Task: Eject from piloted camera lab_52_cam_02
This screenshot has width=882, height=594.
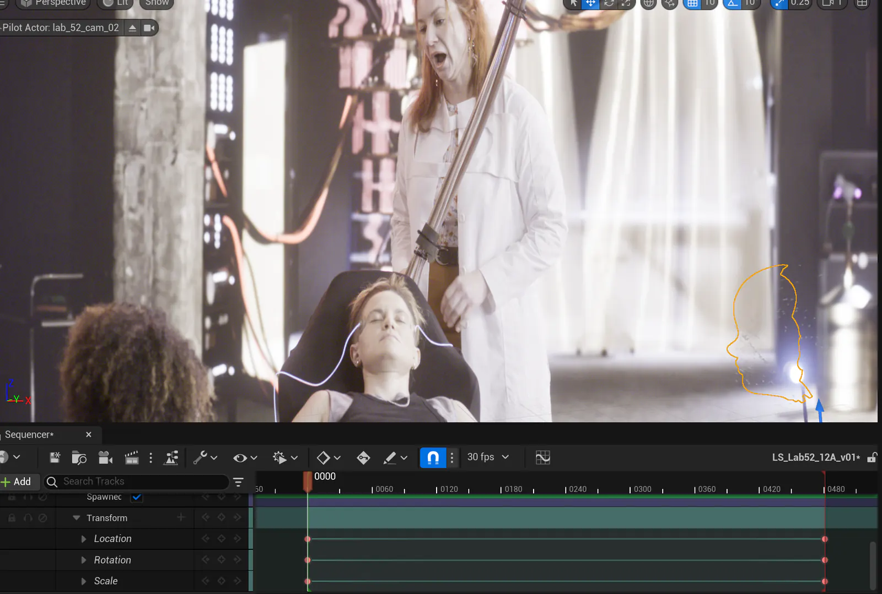Action: (x=132, y=28)
